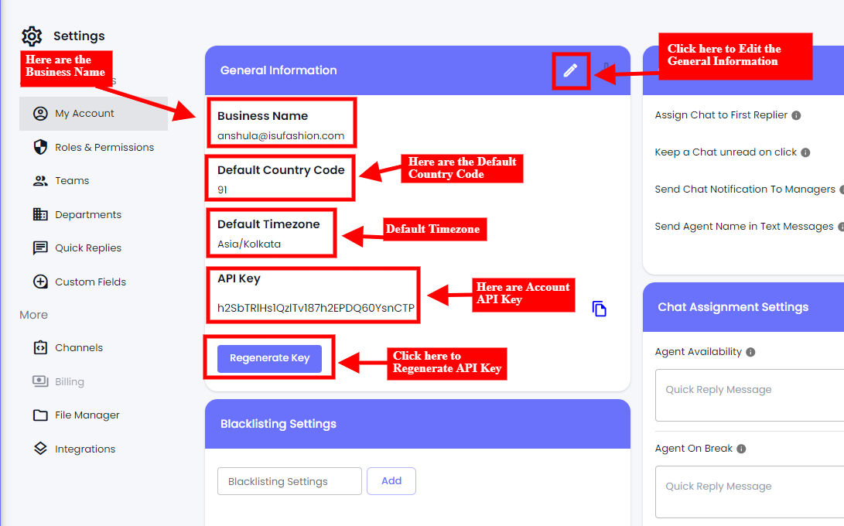Open the Billing menu item

70,382
